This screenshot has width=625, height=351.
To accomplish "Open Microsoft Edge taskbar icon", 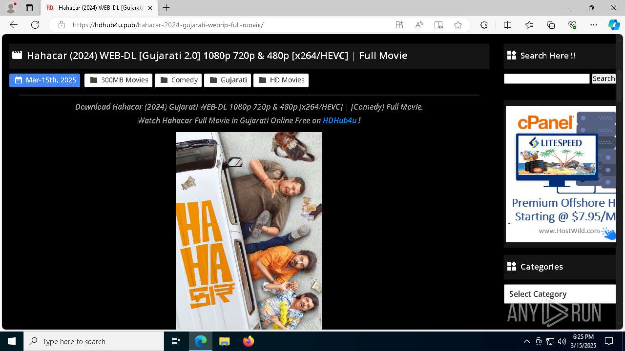I will coord(201,341).
